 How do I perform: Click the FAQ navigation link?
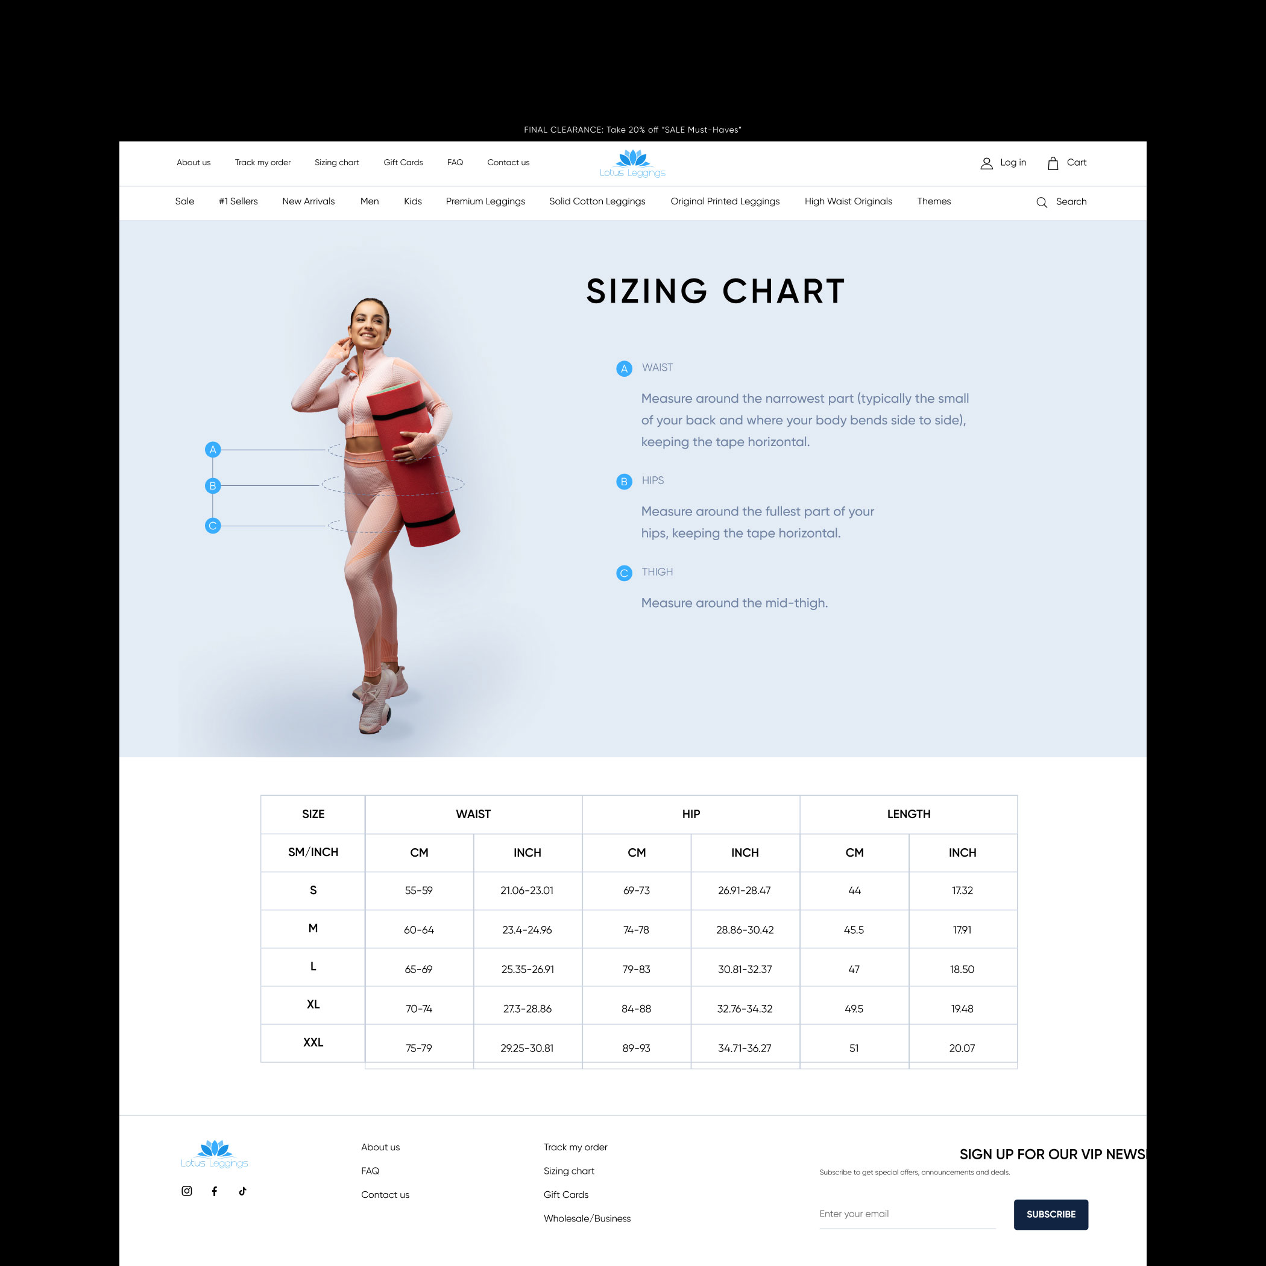[455, 162]
